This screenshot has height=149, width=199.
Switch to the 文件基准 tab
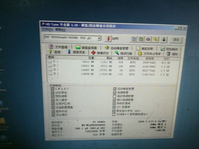coord(58,47)
